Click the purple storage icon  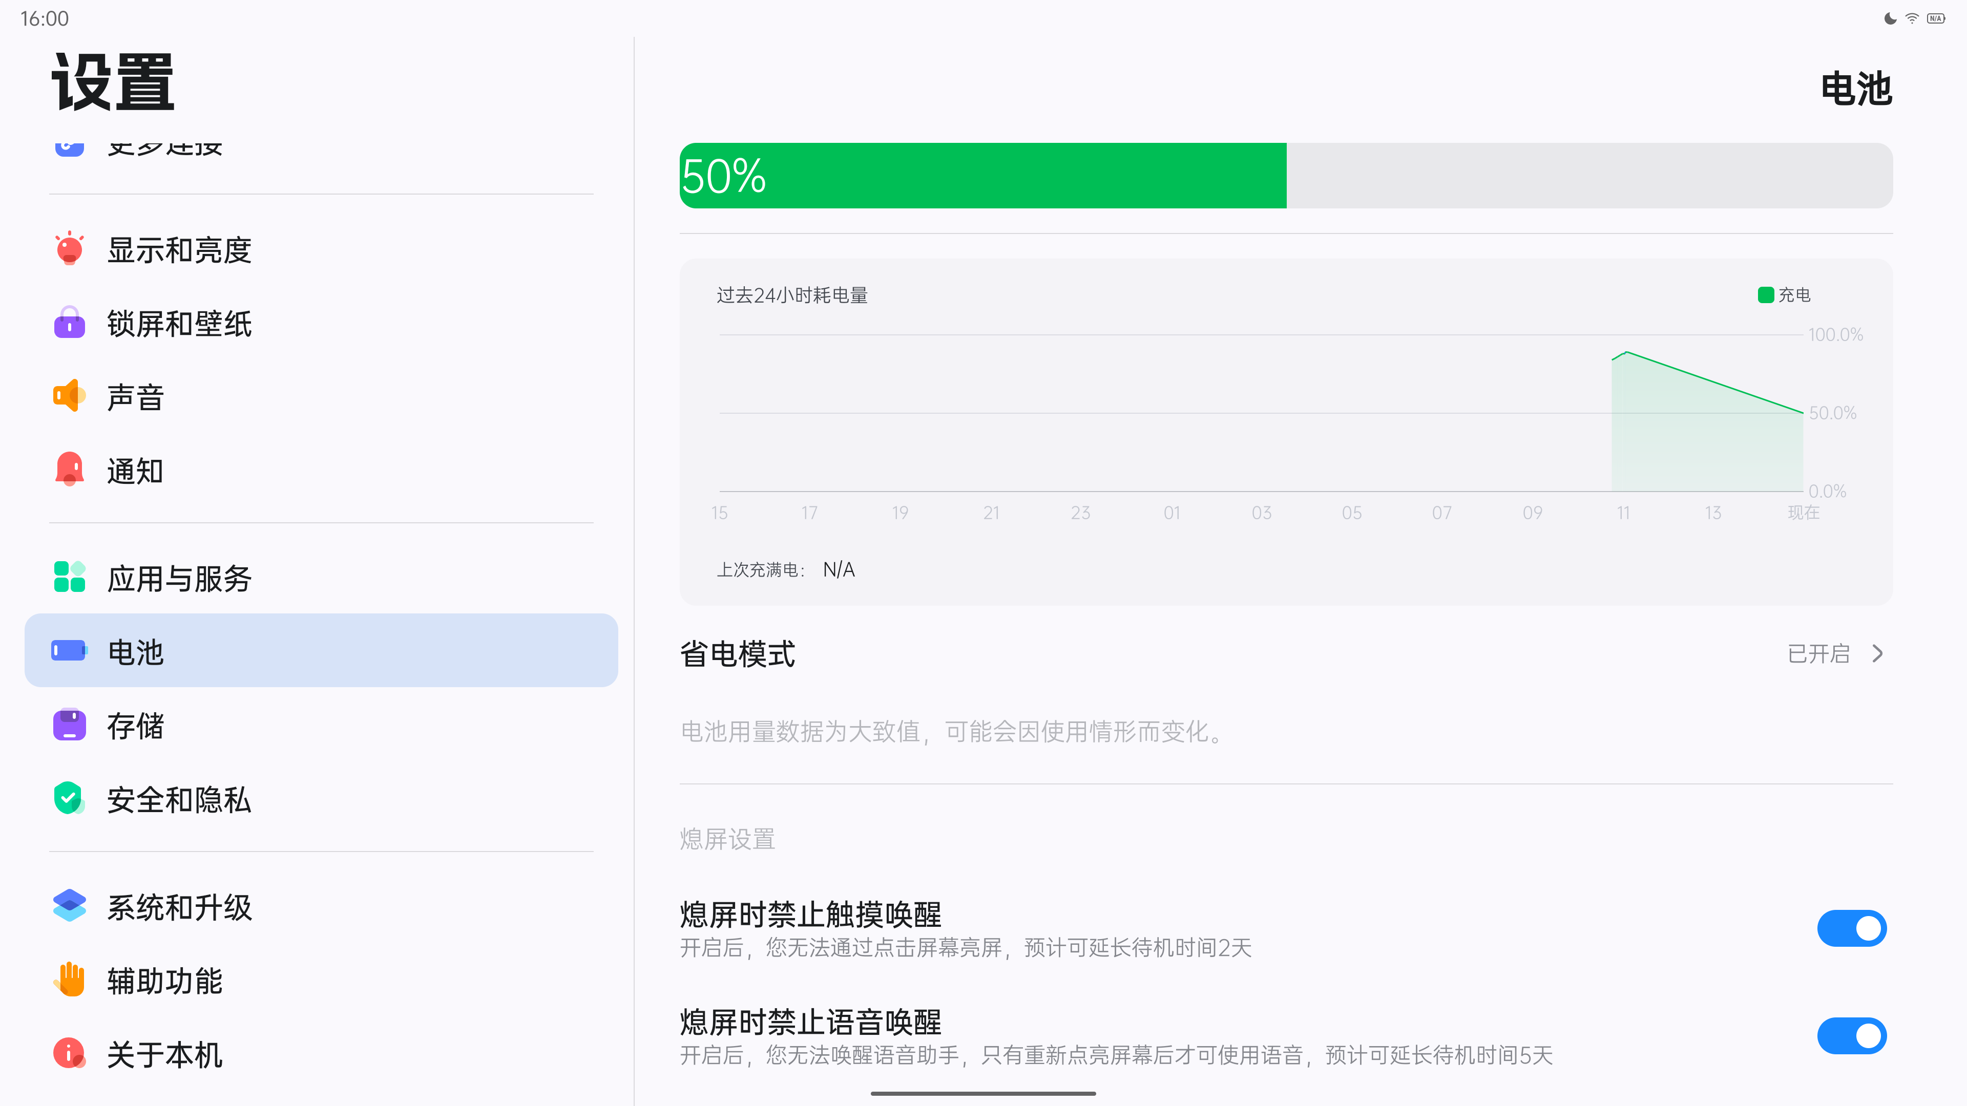pos(70,725)
